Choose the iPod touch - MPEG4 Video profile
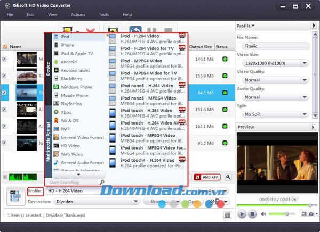Image resolution: width=320 pixels, height=232 pixels. click(148, 138)
